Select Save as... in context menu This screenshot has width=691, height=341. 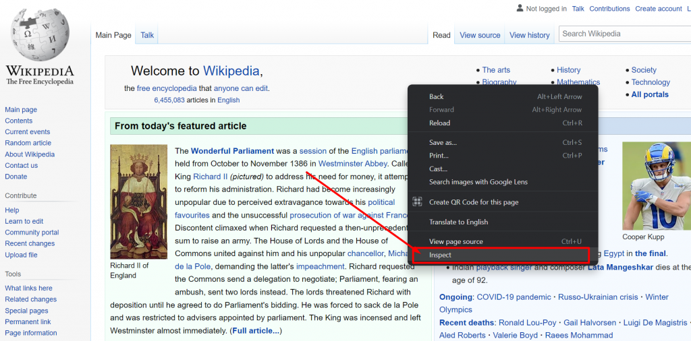point(443,143)
